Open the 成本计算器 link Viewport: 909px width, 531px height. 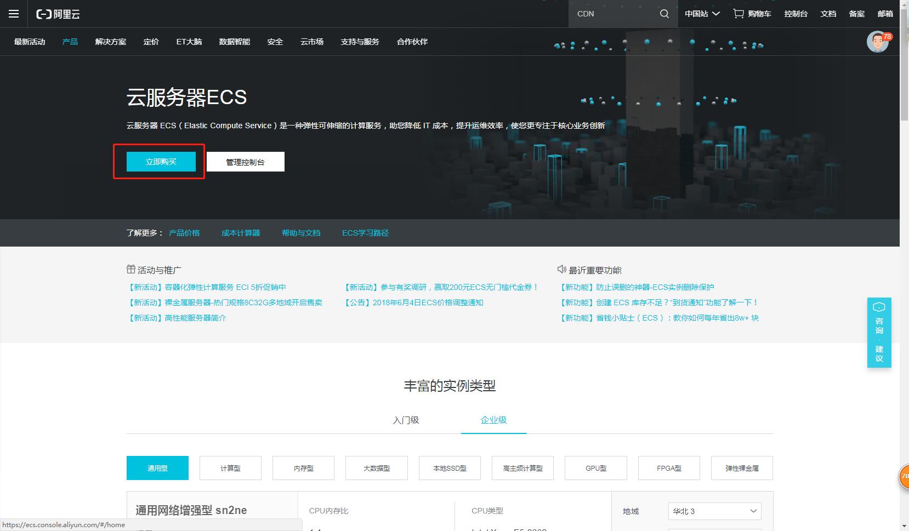point(240,232)
